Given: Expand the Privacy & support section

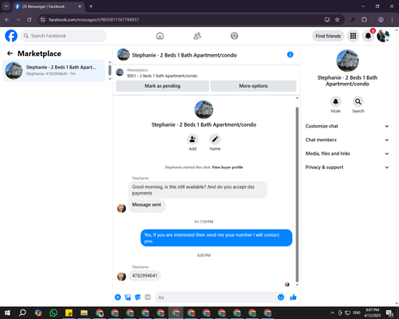Looking at the screenshot, I should pyautogui.click(x=347, y=167).
